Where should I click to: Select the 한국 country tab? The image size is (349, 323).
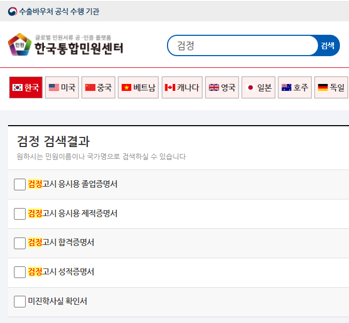click(26, 87)
